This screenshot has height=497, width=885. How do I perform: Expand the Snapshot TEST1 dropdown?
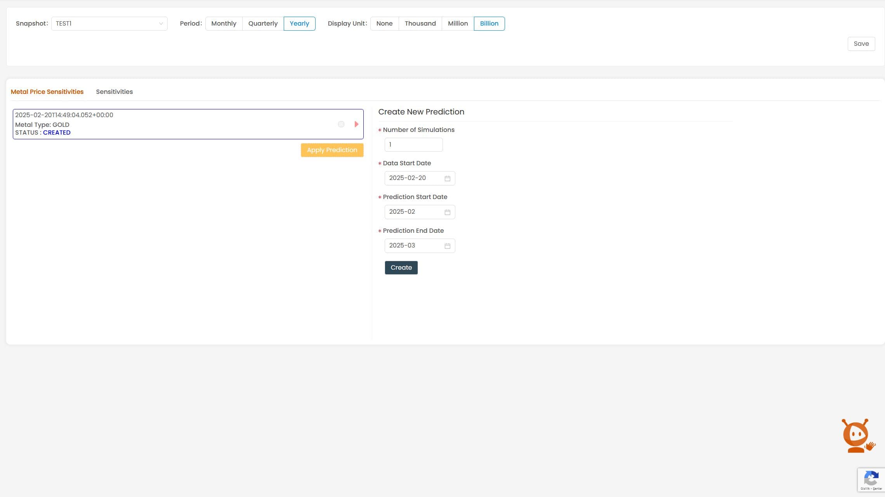pos(109,24)
